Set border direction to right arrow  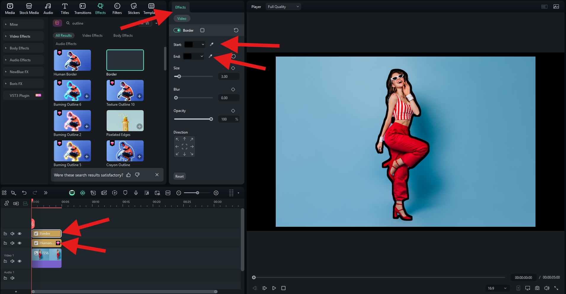click(x=192, y=147)
